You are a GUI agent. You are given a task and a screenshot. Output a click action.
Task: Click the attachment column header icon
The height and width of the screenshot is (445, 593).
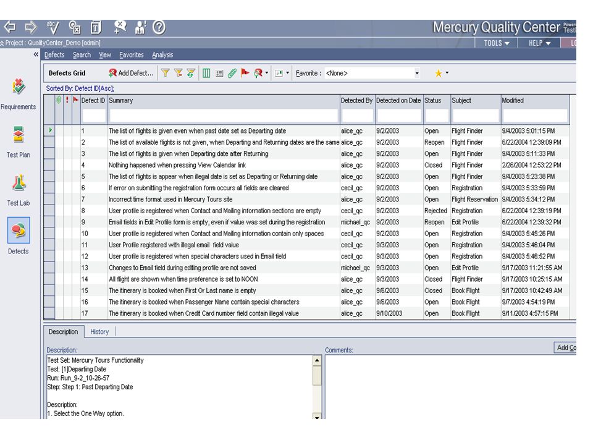[x=58, y=100]
